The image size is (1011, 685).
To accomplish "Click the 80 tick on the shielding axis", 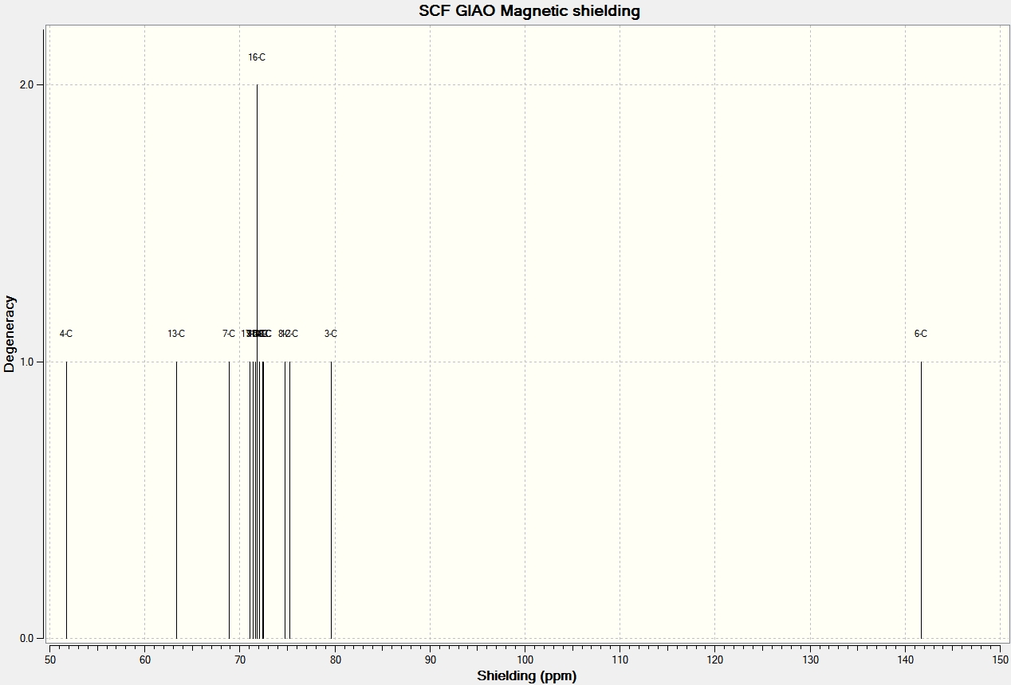I will (x=335, y=659).
